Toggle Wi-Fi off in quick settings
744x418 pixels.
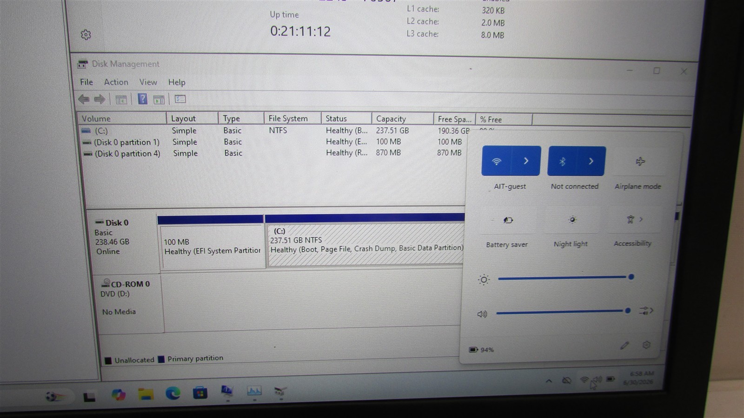(x=497, y=161)
